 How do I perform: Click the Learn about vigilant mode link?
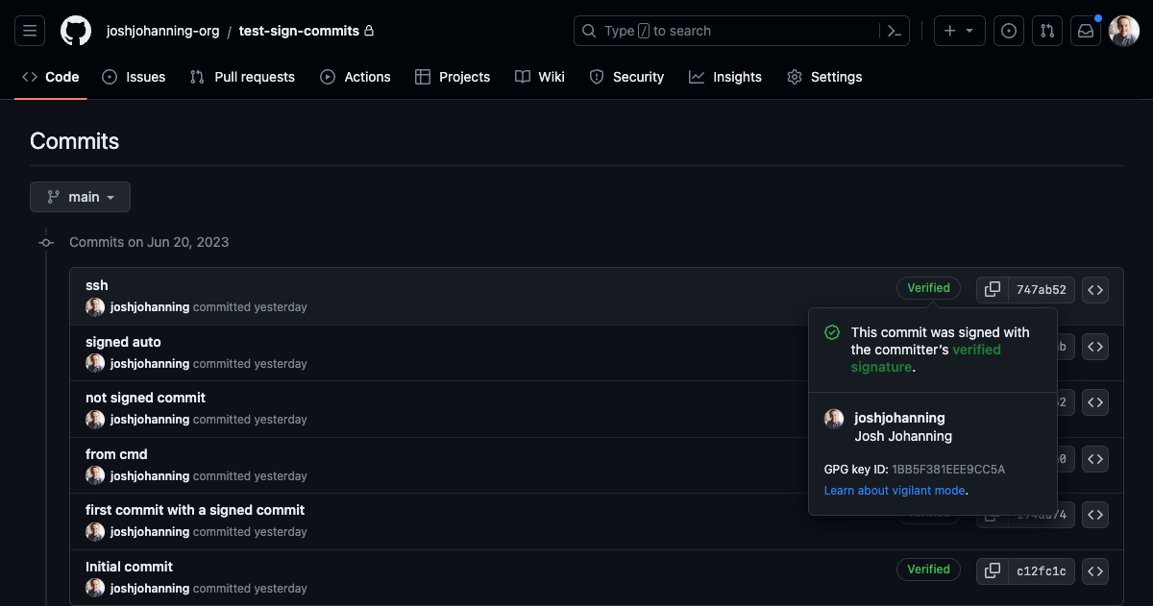(895, 491)
